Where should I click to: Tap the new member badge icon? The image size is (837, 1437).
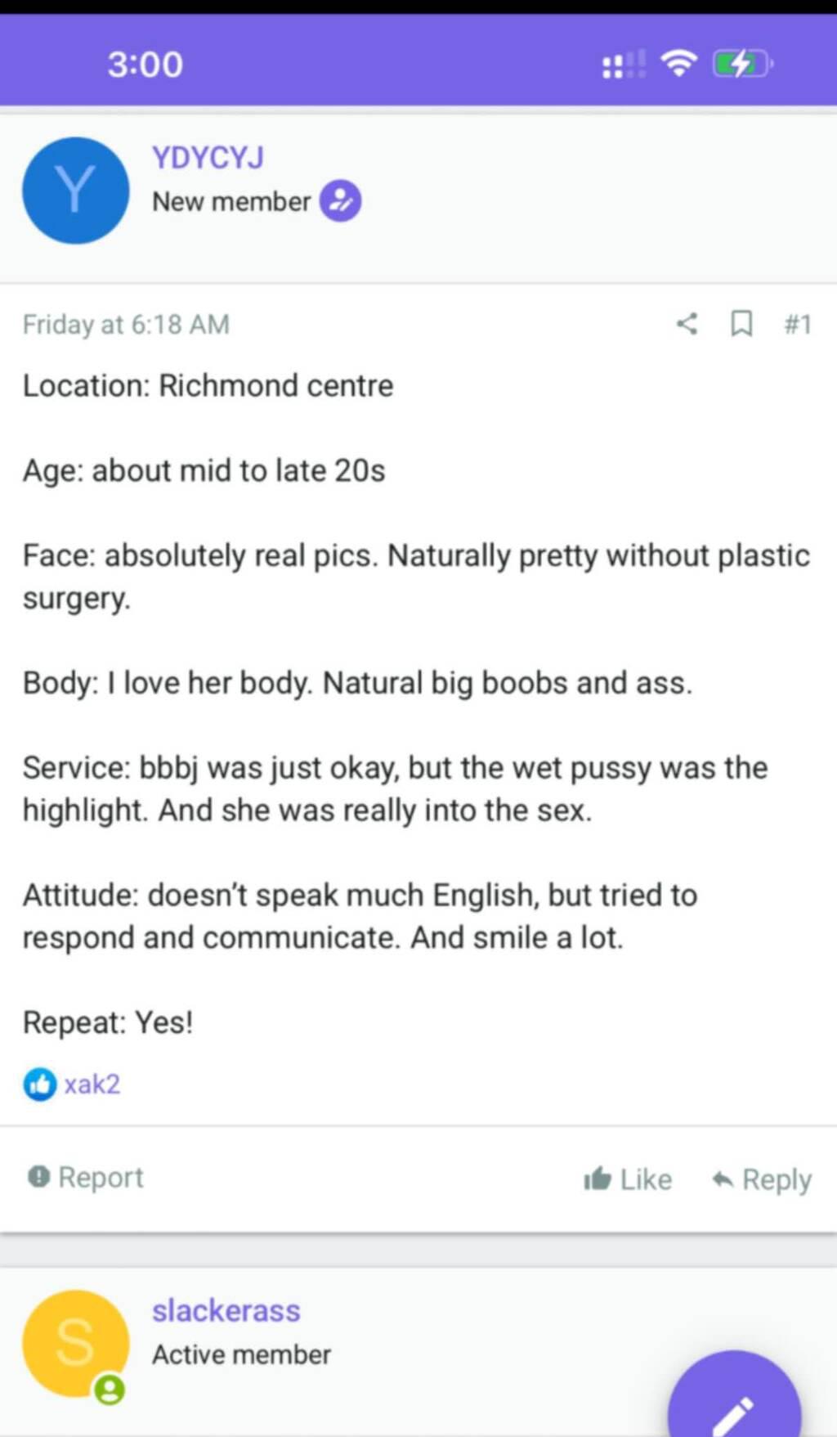[340, 201]
